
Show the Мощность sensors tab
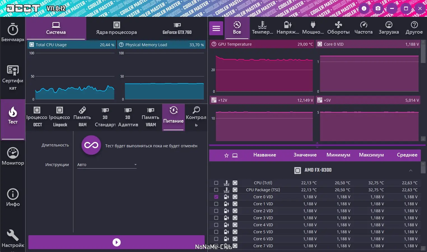click(313, 28)
